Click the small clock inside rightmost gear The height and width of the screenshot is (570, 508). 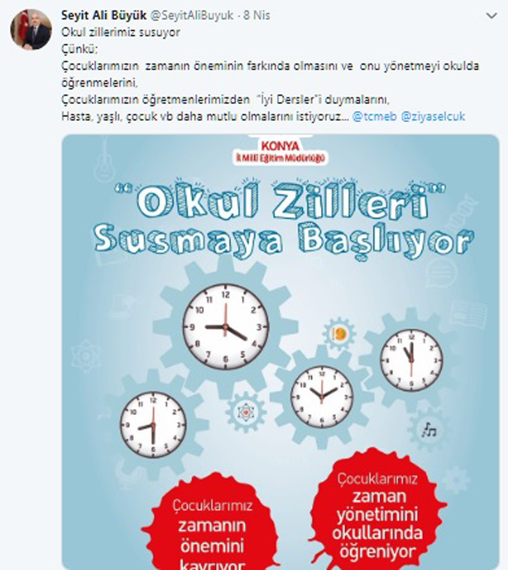(412, 360)
